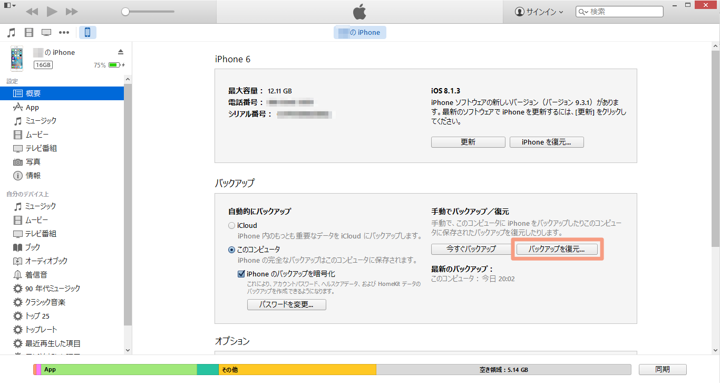Open 最近再生した項目 playlist
720x383 pixels.
coord(62,343)
